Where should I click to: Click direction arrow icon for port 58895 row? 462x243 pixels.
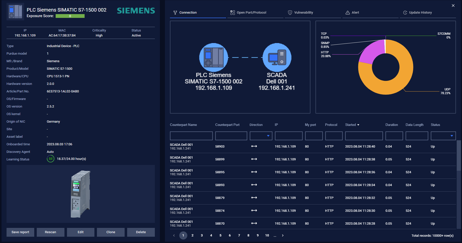[x=254, y=172]
